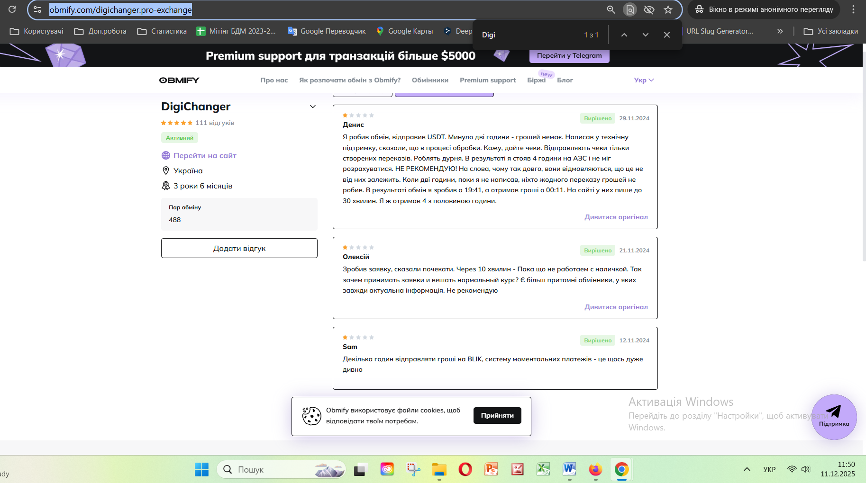Click the Вирішено badge on Олексій review
The width and height of the screenshot is (866, 483).
598,250
